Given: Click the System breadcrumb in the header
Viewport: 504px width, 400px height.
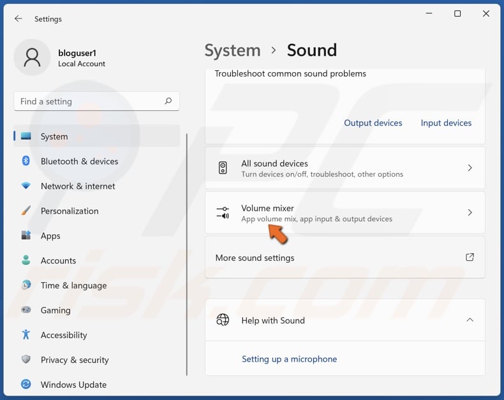Looking at the screenshot, I should tap(232, 50).
